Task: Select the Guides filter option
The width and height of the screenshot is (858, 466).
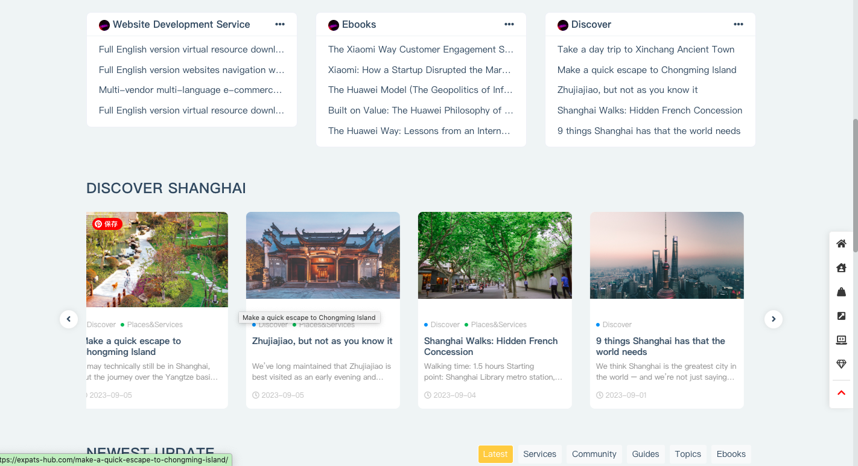Action: 645,454
